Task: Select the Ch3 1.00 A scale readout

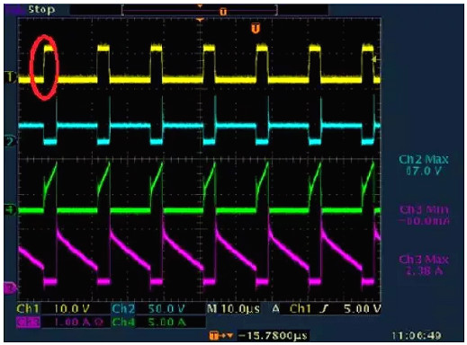Action: click(x=60, y=322)
